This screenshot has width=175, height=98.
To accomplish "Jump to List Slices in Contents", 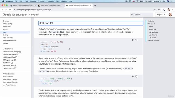I will (152, 38).
